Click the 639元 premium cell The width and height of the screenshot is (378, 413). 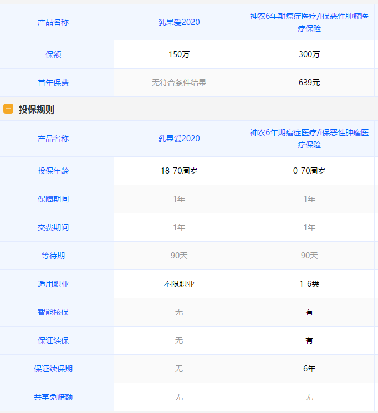(x=309, y=83)
